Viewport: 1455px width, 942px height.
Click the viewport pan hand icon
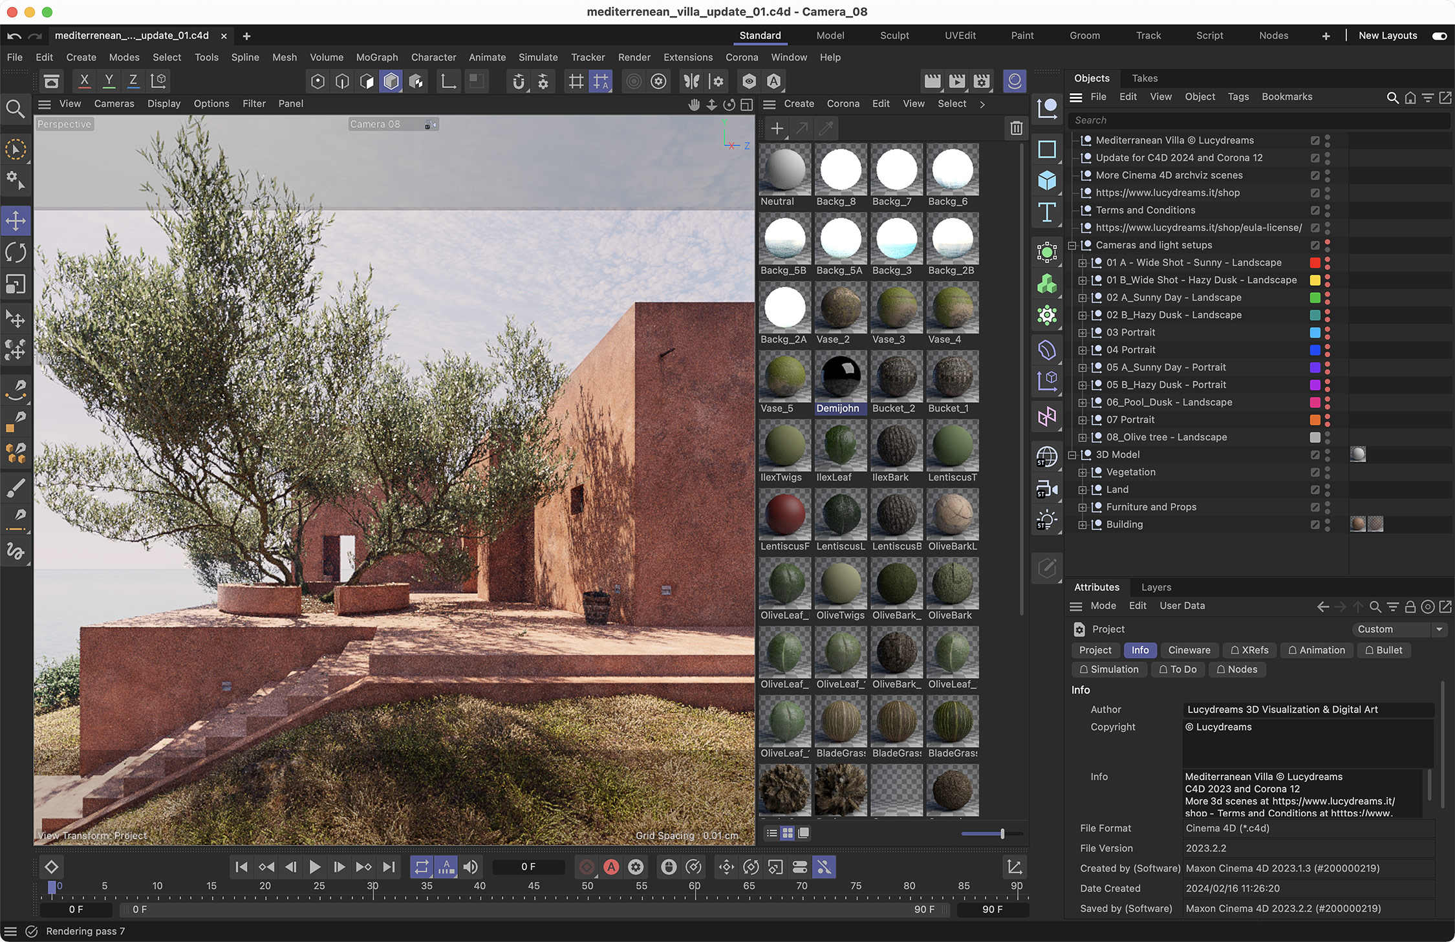tap(694, 104)
